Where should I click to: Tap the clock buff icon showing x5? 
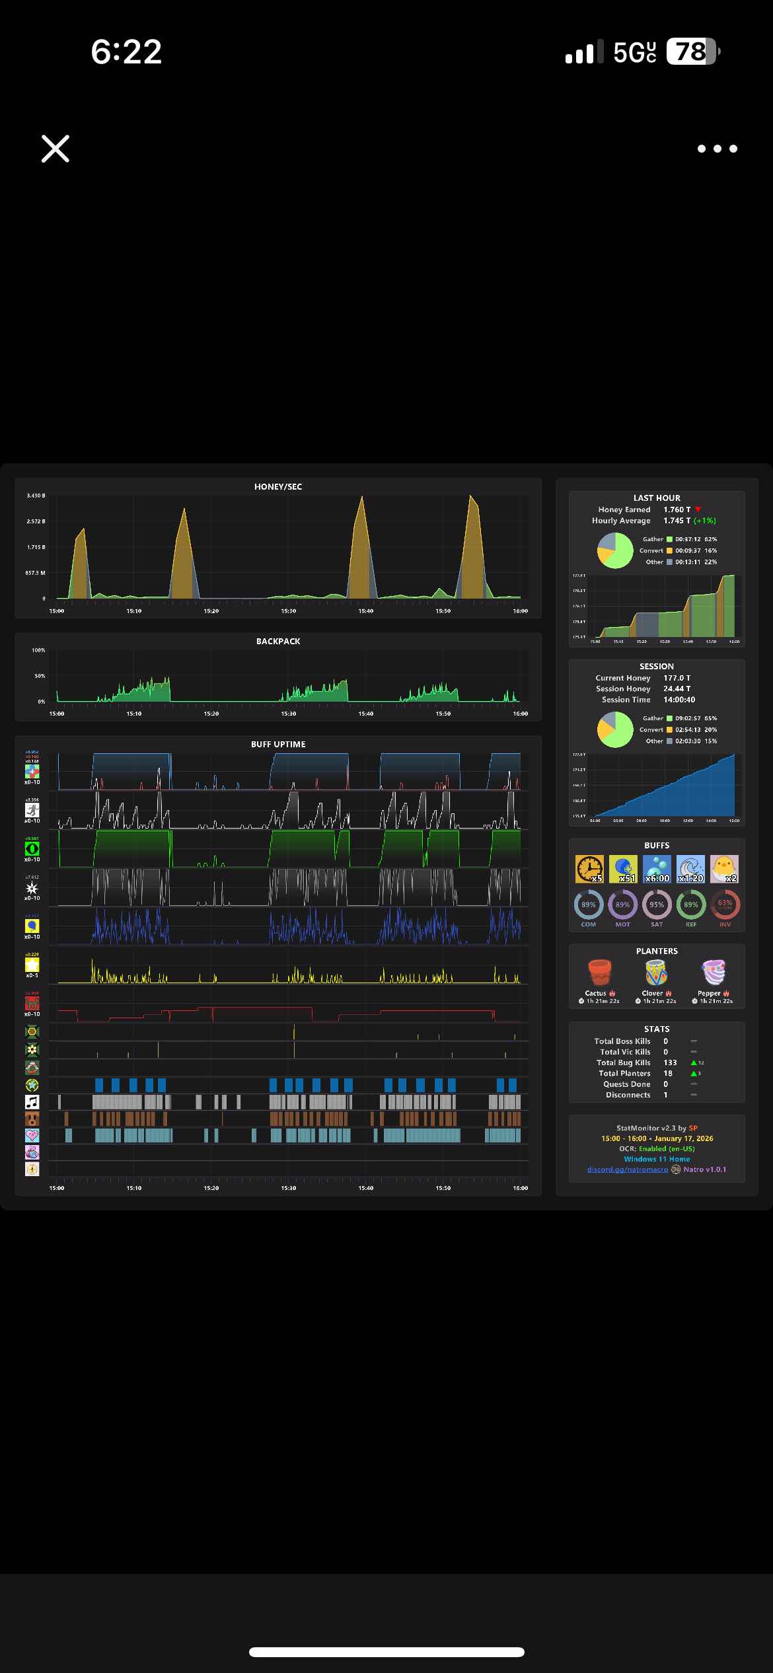[x=589, y=869]
